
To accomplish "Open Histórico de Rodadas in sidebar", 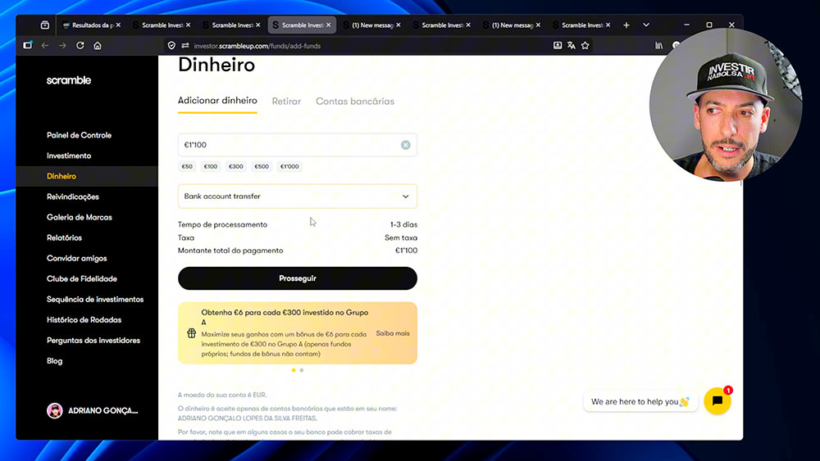I will [84, 319].
